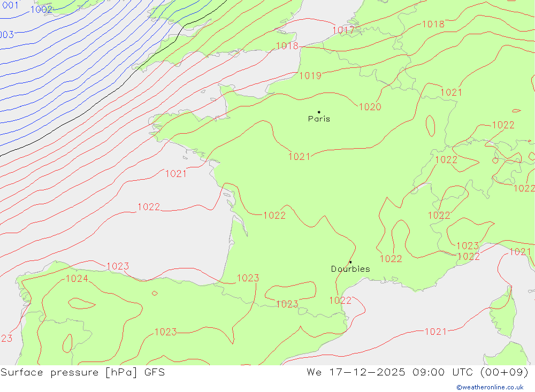
Task: Click the 1024 isobar label over Spain
Action: [x=77, y=279]
